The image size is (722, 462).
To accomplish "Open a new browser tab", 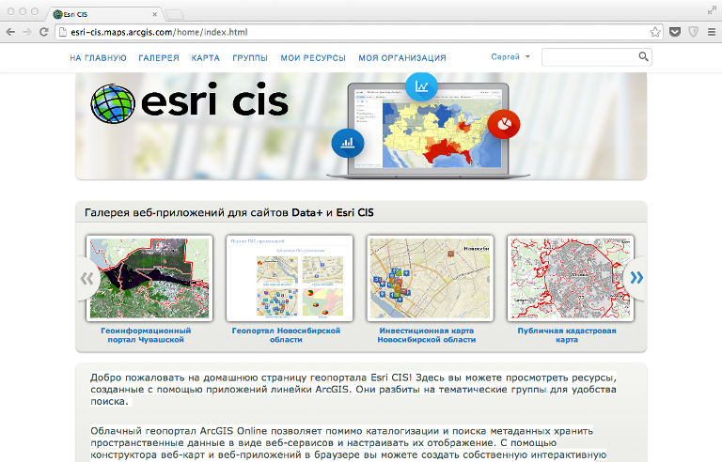I will pyautogui.click(x=174, y=14).
